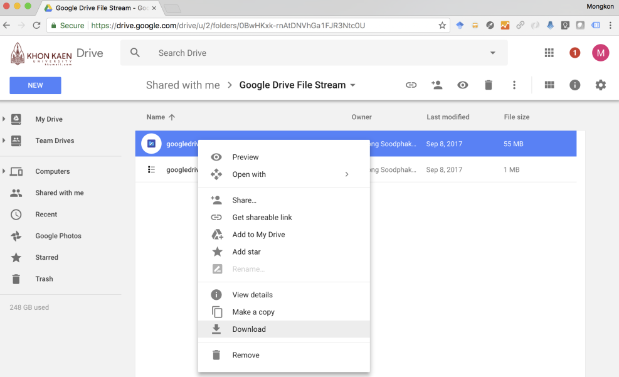
Task: Open Trash from the sidebar
Action: [x=44, y=279]
